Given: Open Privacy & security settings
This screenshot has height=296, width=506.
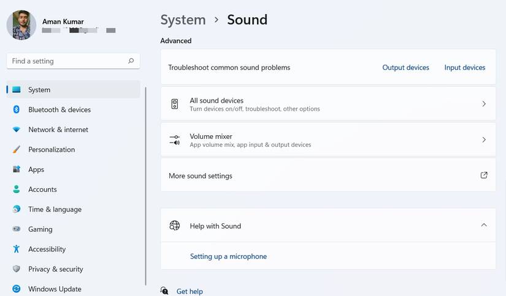Looking at the screenshot, I should (74, 269).
